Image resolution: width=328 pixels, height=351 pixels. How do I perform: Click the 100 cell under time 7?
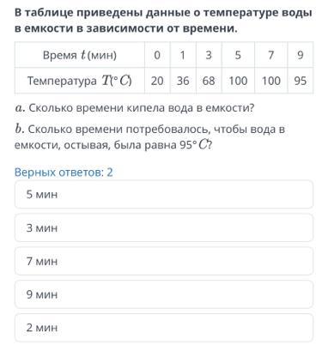(270, 81)
